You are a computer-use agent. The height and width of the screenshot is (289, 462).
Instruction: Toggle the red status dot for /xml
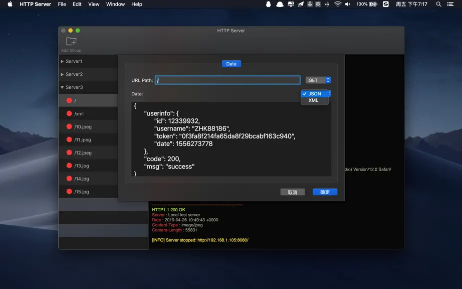69,113
